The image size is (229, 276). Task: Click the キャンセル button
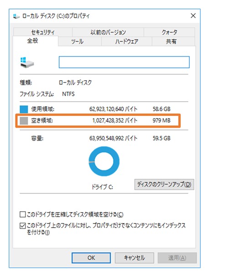click(135, 258)
